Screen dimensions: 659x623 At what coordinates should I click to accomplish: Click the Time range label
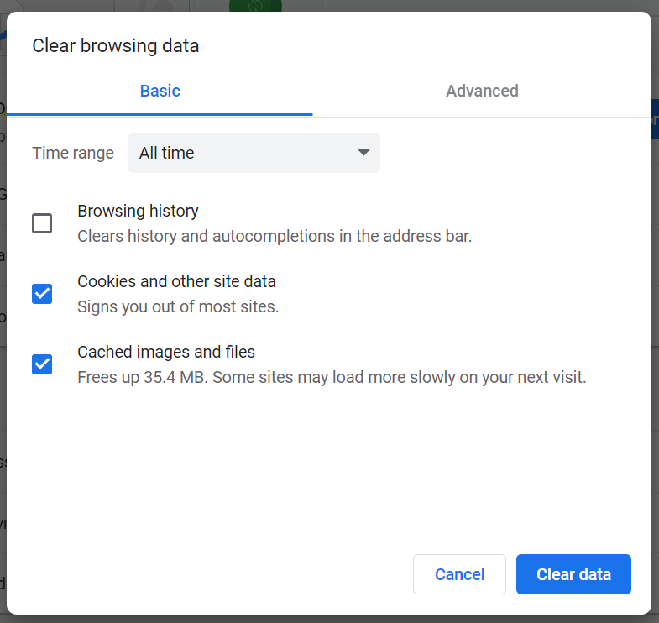point(73,153)
